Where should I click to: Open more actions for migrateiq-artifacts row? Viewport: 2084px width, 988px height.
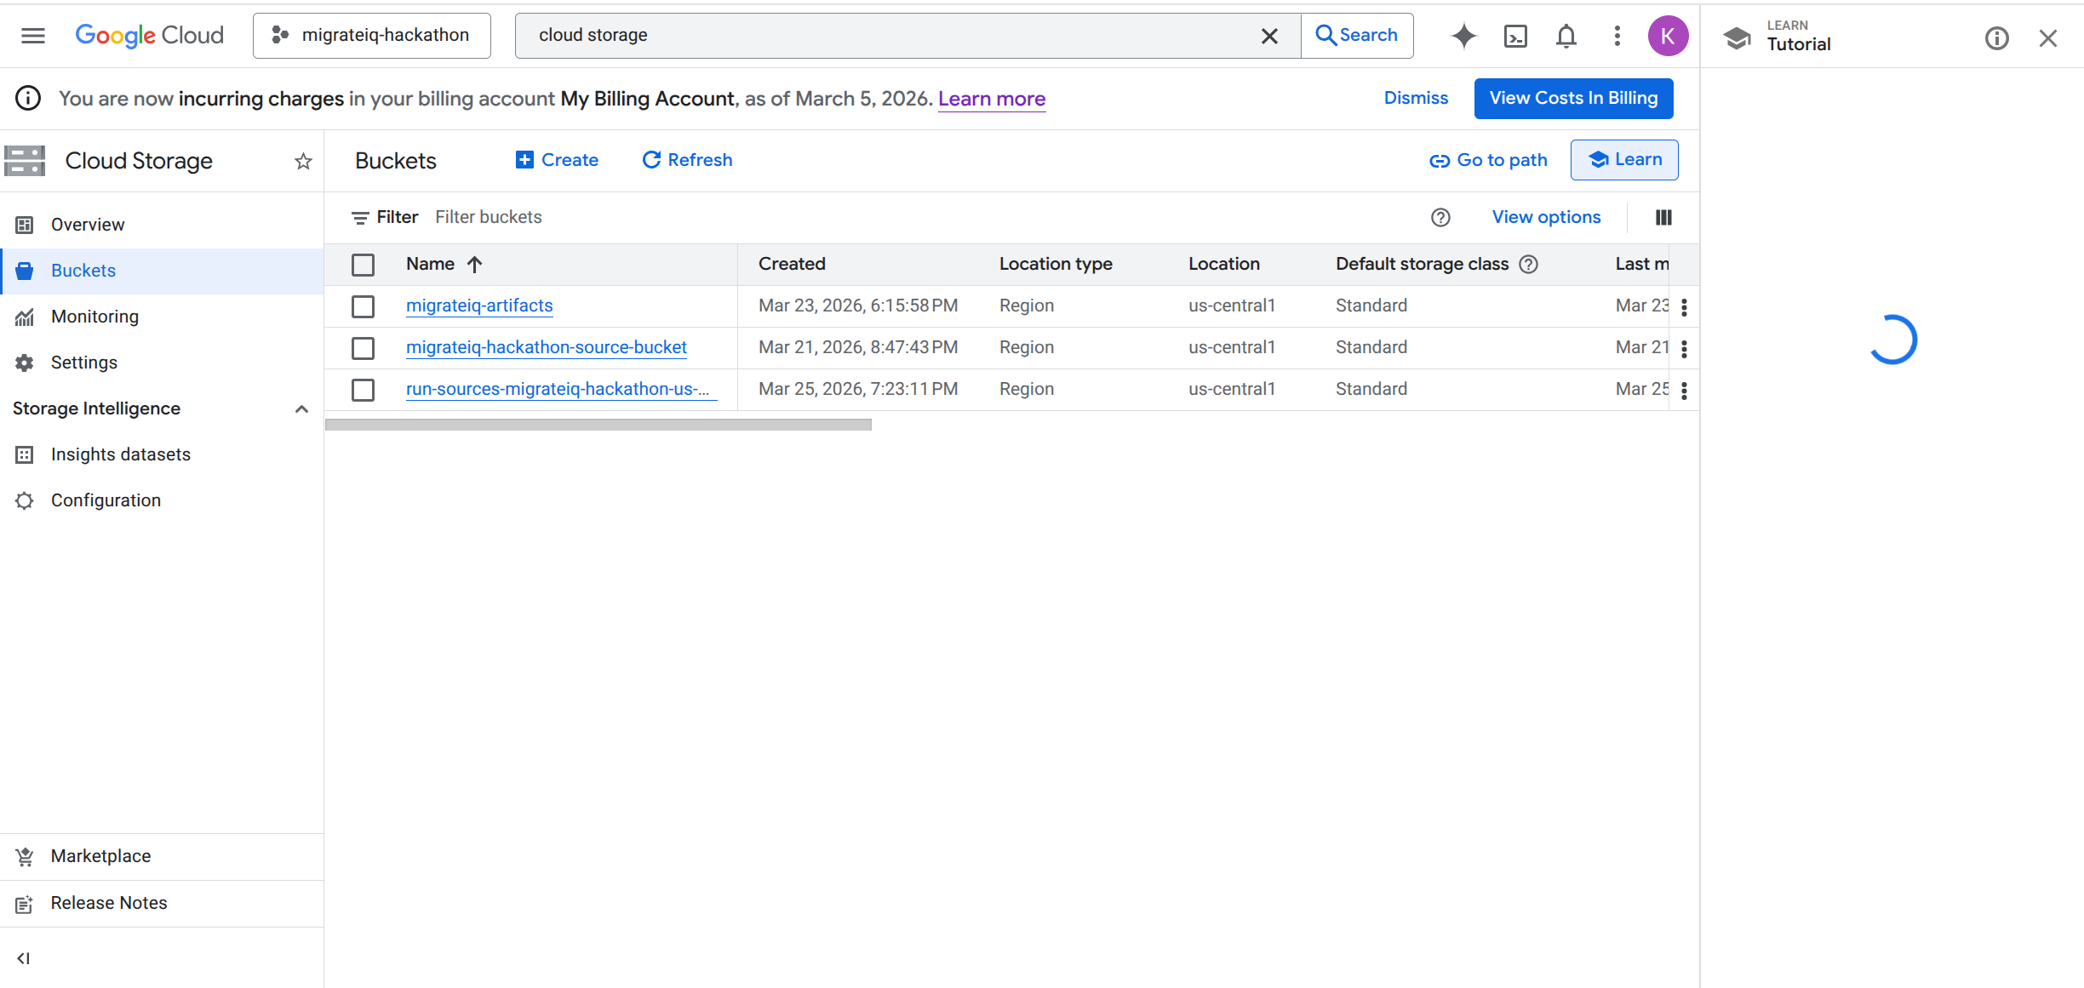coord(1684,307)
